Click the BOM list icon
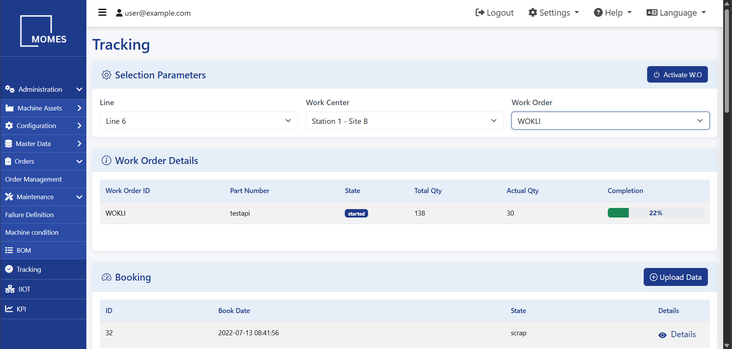This screenshot has height=349, width=732. [9, 250]
